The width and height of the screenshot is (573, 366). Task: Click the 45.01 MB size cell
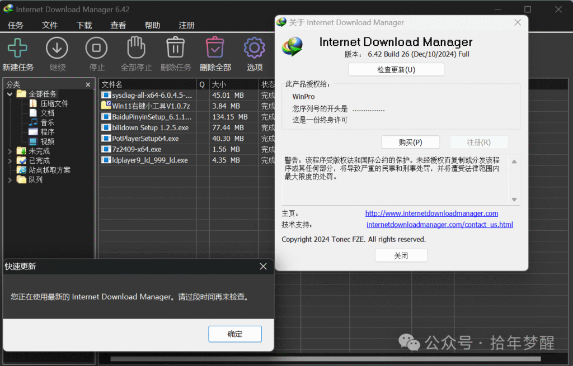[228, 95]
